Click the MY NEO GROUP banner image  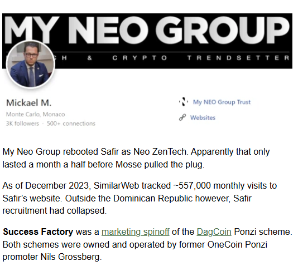(147, 41)
